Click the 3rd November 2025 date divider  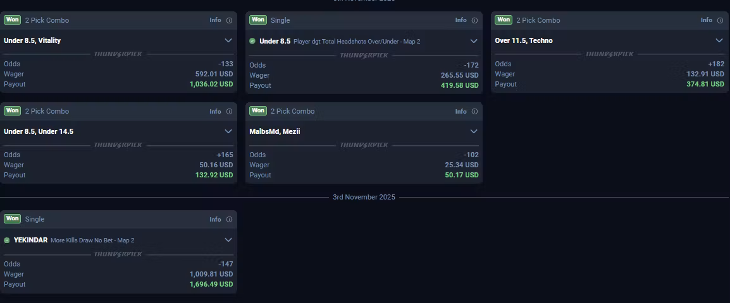pyautogui.click(x=364, y=197)
